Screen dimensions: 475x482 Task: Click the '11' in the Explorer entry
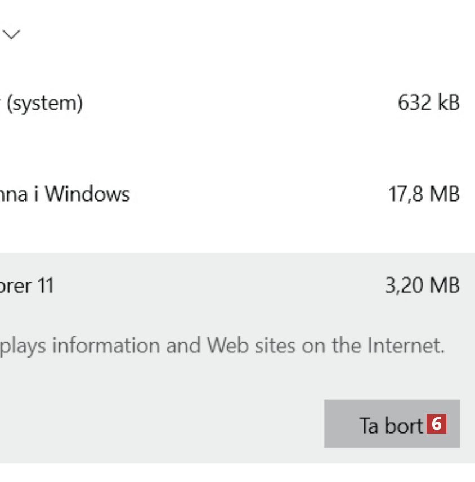point(46,285)
